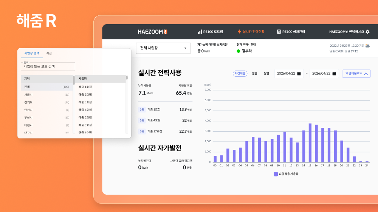Open the 실시간 전력현황 menu
Image resolution: width=378 pixels, height=212 pixels.
pyautogui.click(x=251, y=32)
